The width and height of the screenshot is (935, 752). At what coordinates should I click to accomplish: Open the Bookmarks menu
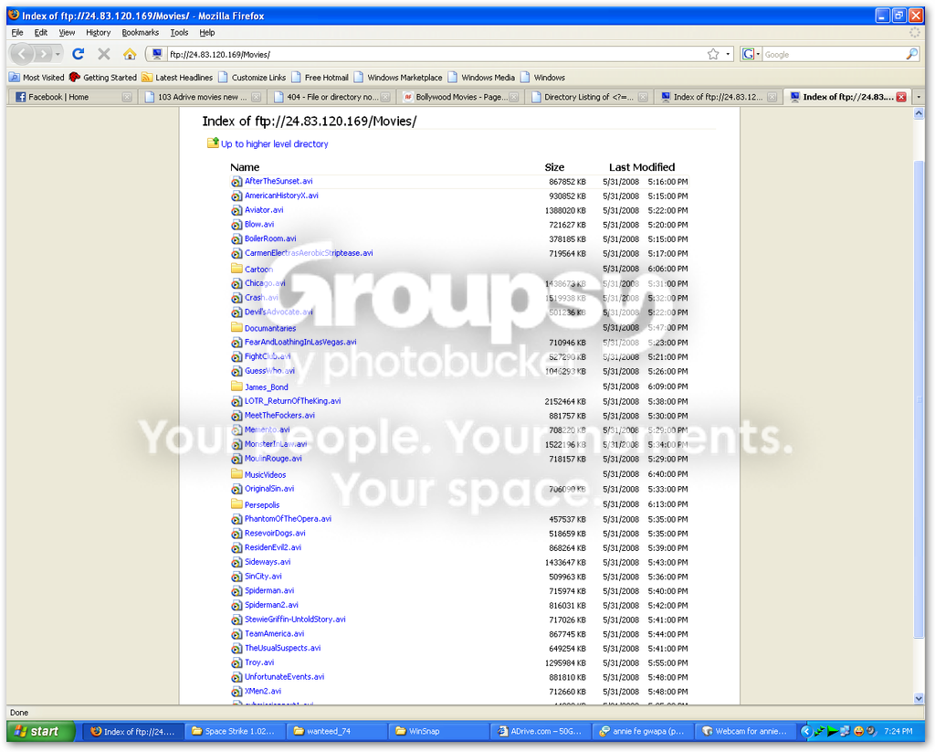(x=140, y=32)
